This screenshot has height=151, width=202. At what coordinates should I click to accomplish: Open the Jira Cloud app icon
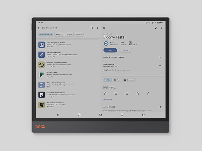pos(42,55)
